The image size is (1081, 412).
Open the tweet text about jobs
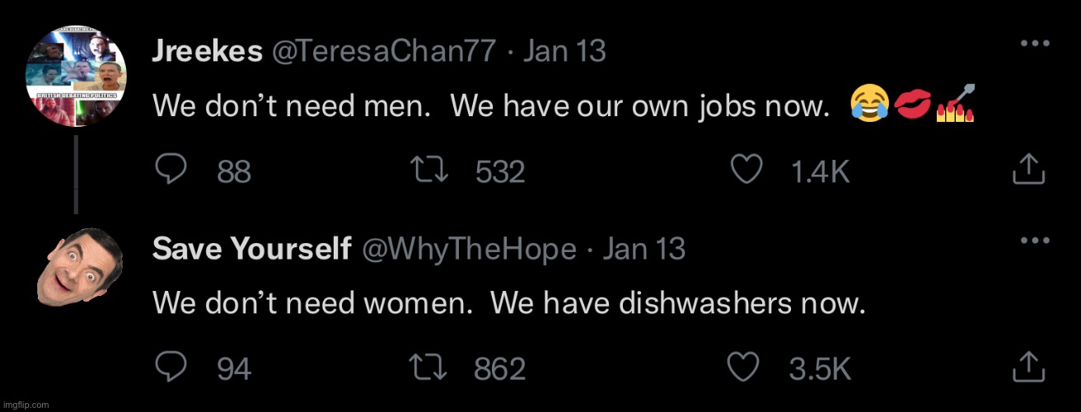490,106
